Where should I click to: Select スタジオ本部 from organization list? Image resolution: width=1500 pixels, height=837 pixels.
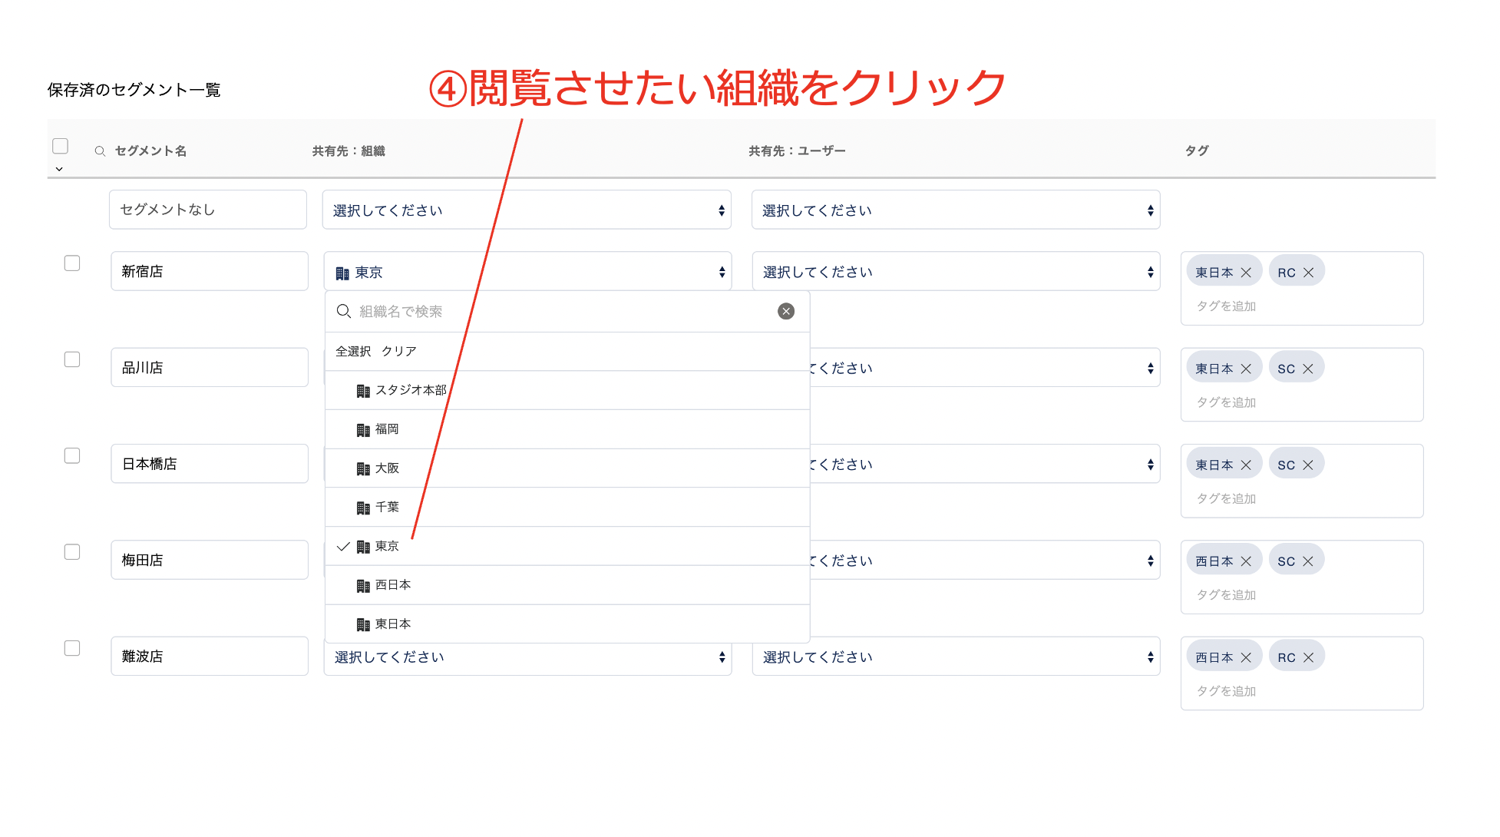(567, 390)
